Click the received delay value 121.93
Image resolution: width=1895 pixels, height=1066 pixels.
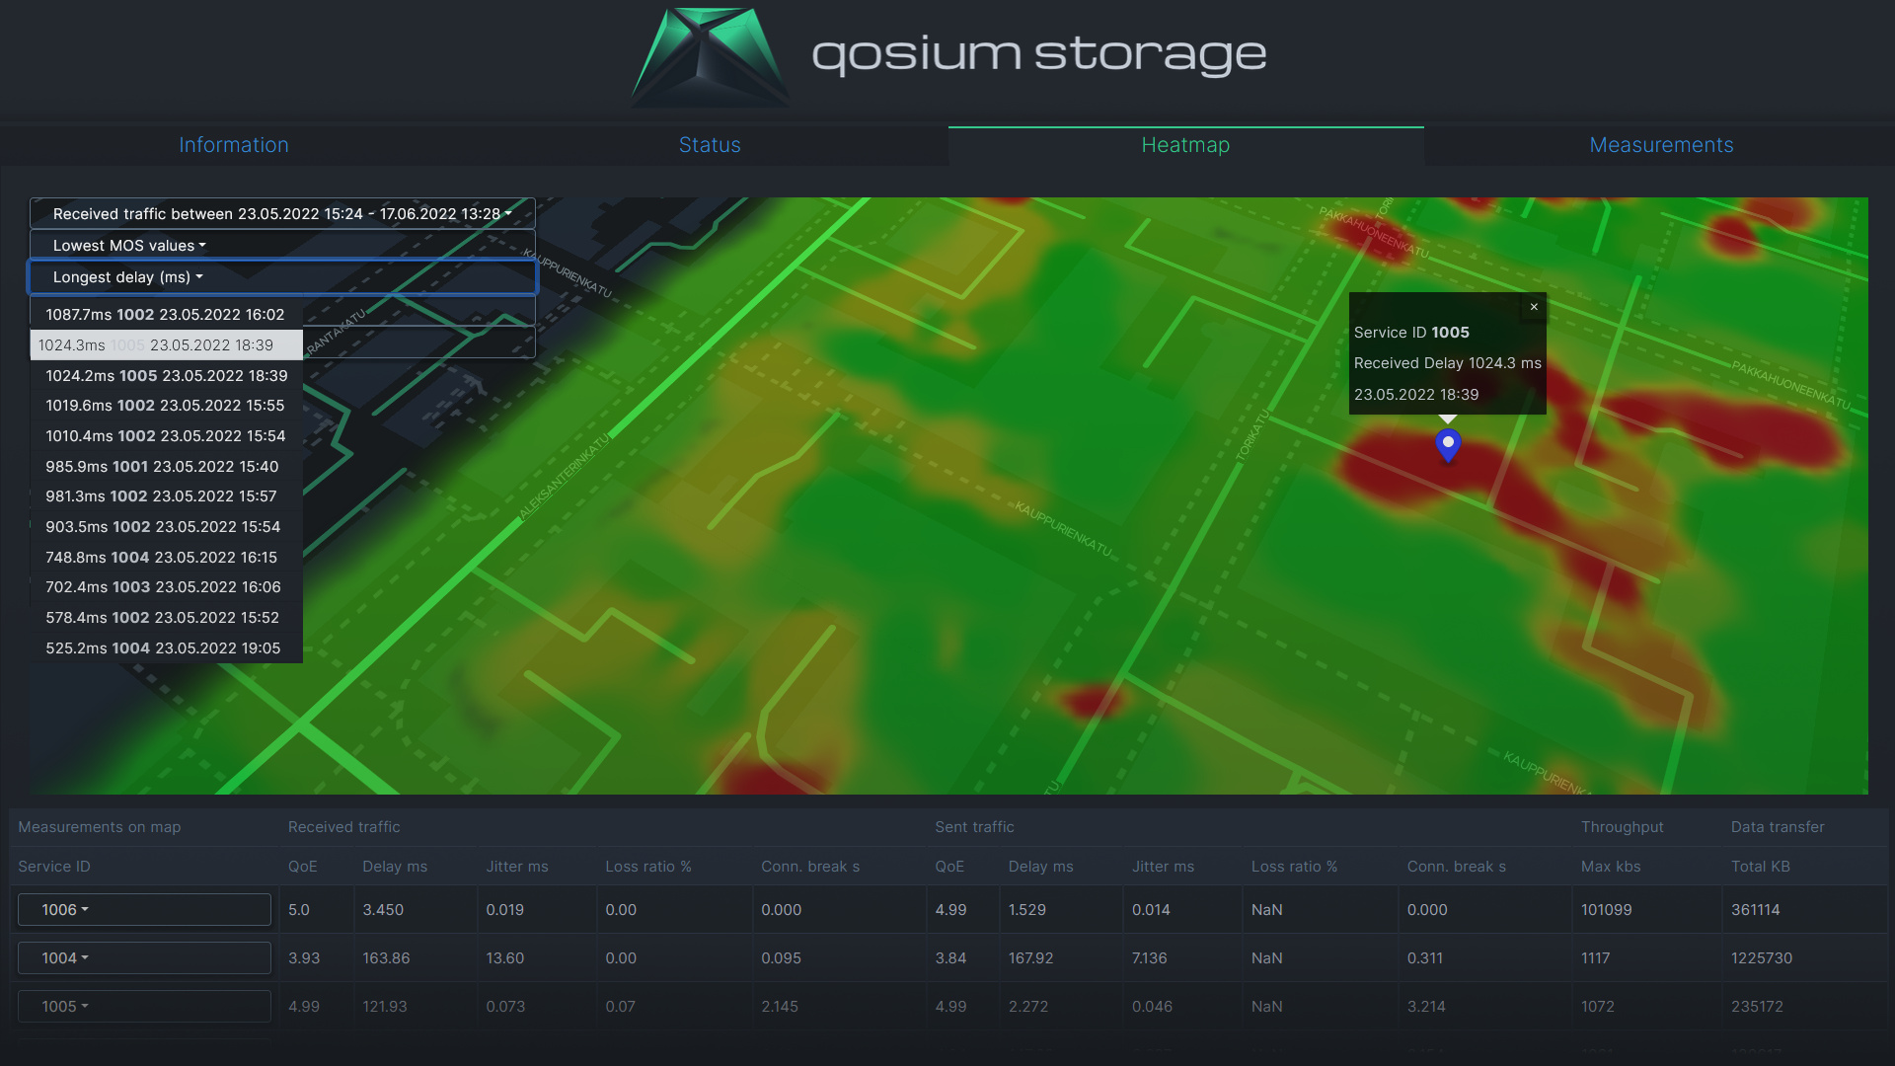coord(385,1007)
